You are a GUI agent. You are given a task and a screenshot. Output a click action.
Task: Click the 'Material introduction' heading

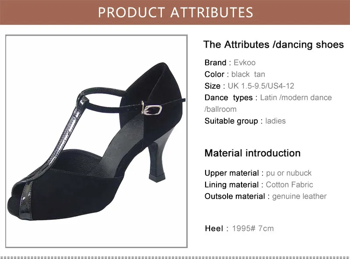[x=252, y=153]
